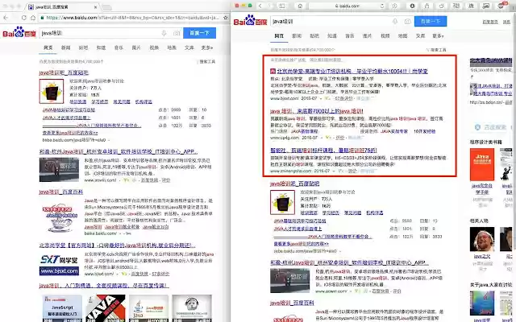Click SXT 尚学堂 logo thumbnail in Chrome

coord(60,264)
